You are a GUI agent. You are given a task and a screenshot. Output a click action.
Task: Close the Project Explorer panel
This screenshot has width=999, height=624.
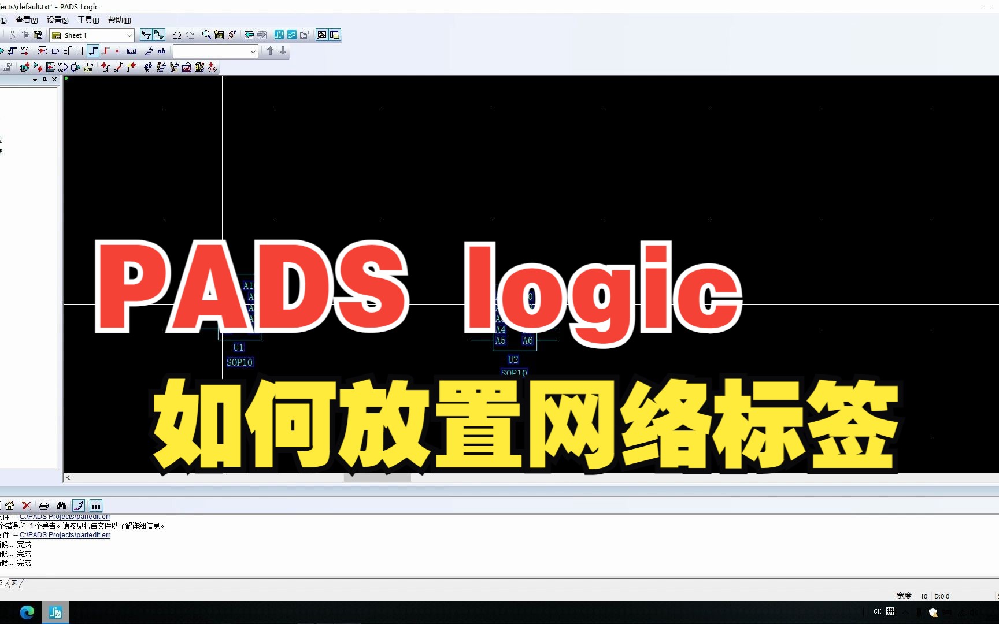(x=54, y=80)
